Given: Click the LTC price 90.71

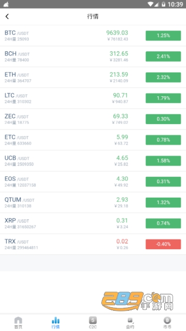Looking at the screenshot, I should pyautogui.click(x=120, y=95).
